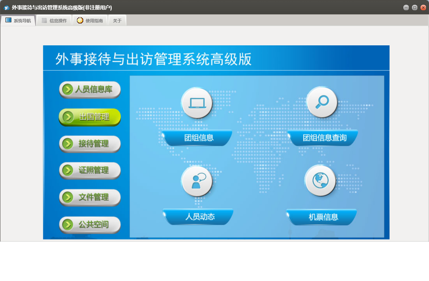Viewport: 429px width, 281px height.
Task: Open 人员信息库 in the sidebar
Action: click(x=90, y=89)
